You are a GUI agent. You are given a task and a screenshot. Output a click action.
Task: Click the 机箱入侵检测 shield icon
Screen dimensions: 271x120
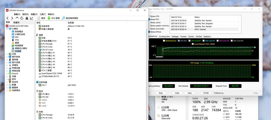[40, 29]
